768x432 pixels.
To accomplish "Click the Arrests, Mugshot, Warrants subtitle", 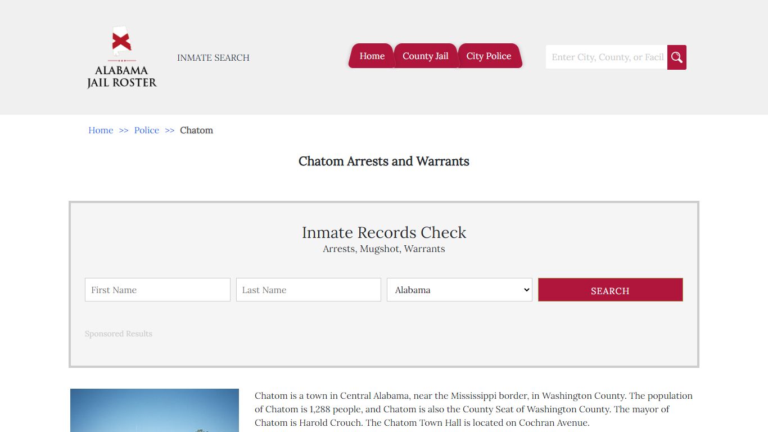I will click(384, 249).
